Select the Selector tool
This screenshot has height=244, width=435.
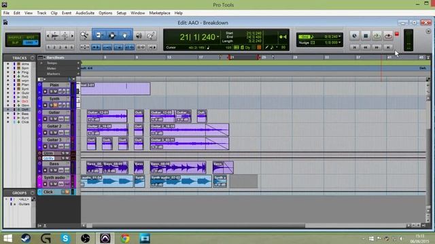[112, 35]
